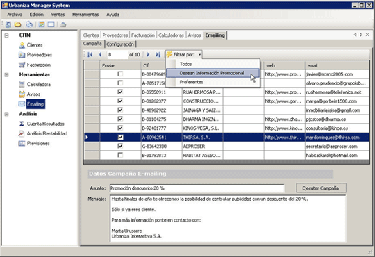Image resolution: width=375 pixels, height=257 pixels.
Task: Collapse the Análisis tree section
Action: 6,114
